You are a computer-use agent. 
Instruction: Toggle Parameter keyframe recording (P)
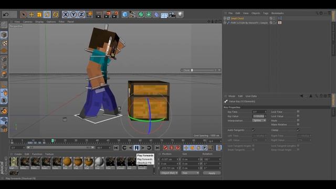click(204, 148)
